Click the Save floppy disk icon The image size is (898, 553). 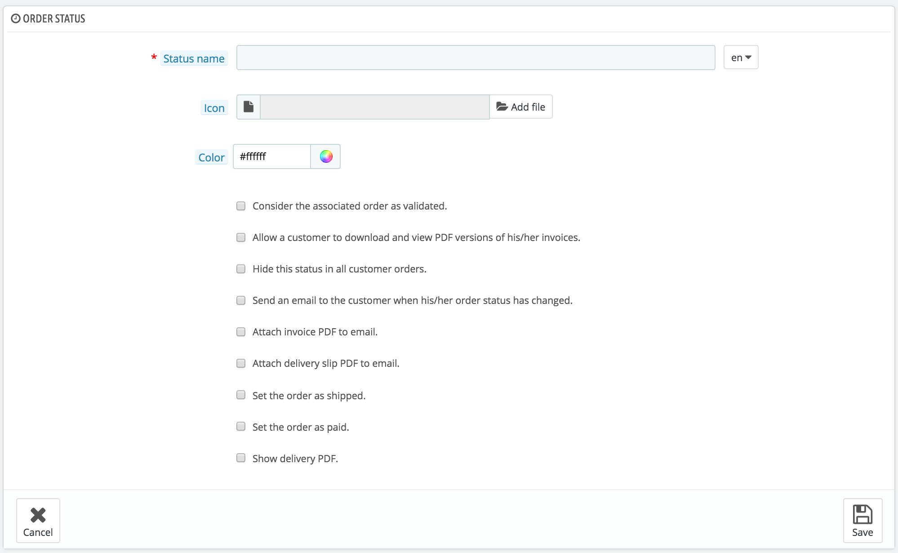[862, 515]
